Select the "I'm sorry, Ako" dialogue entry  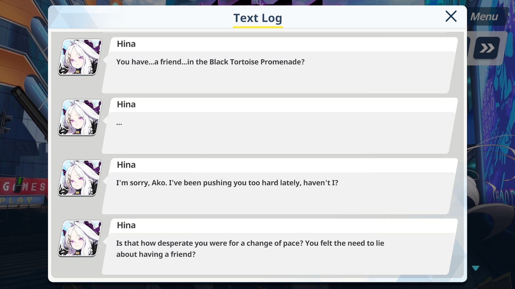(x=280, y=186)
